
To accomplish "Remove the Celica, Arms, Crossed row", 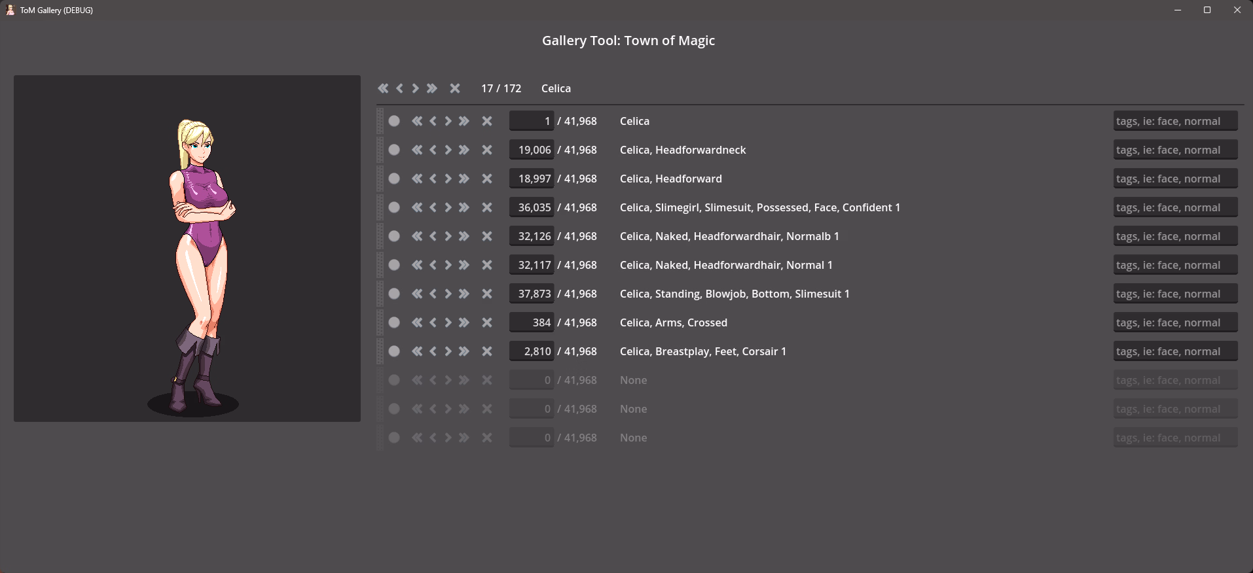I will tap(487, 322).
